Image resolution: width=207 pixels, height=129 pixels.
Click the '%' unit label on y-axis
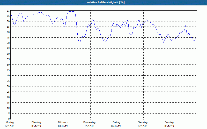(x=8, y=12)
